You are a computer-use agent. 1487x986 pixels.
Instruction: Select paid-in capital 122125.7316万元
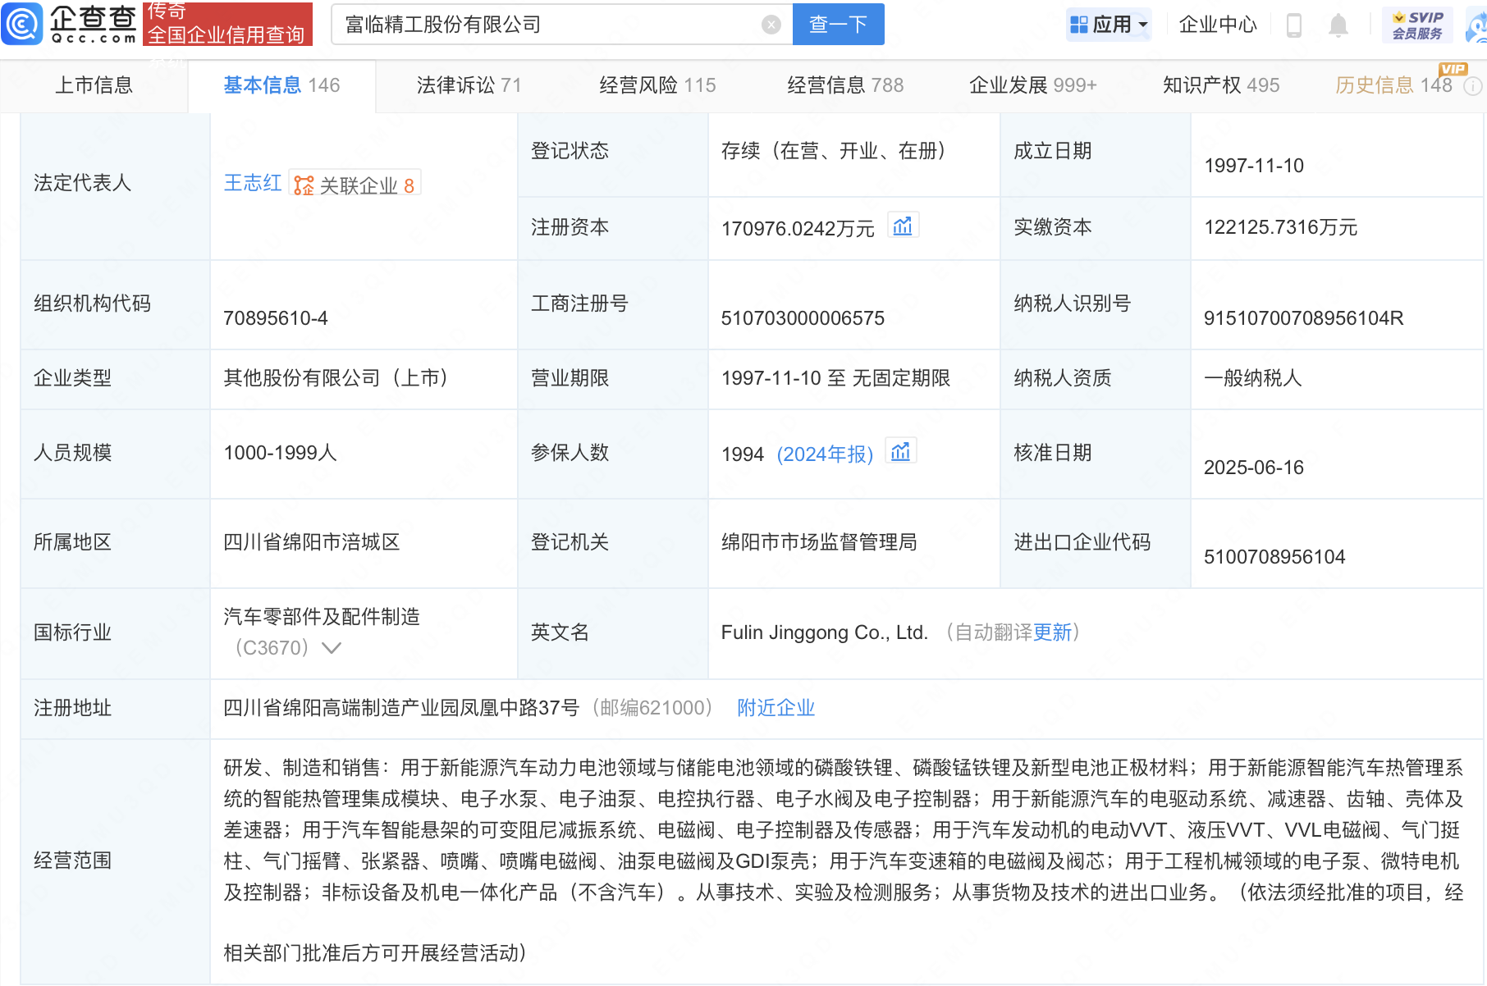[1280, 227]
